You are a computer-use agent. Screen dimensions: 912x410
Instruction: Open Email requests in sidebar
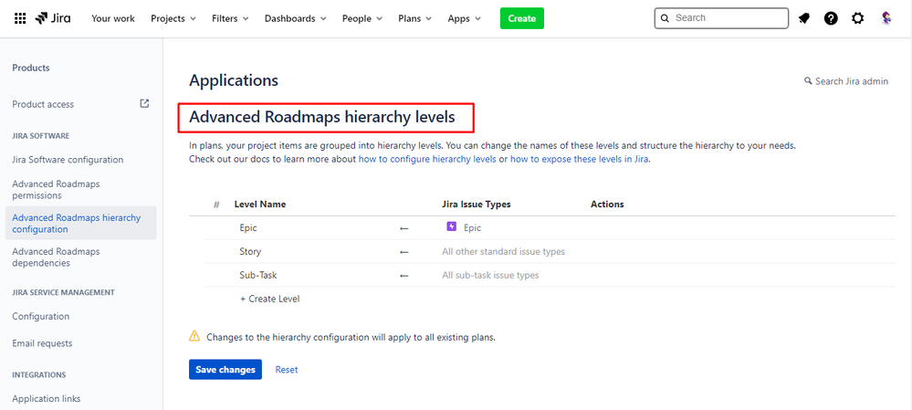(x=43, y=343)
